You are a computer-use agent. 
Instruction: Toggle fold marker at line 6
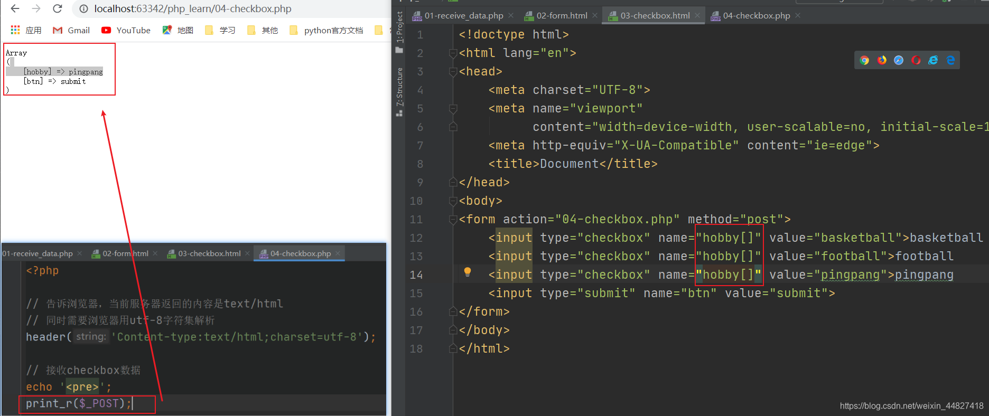coord(453,127)
